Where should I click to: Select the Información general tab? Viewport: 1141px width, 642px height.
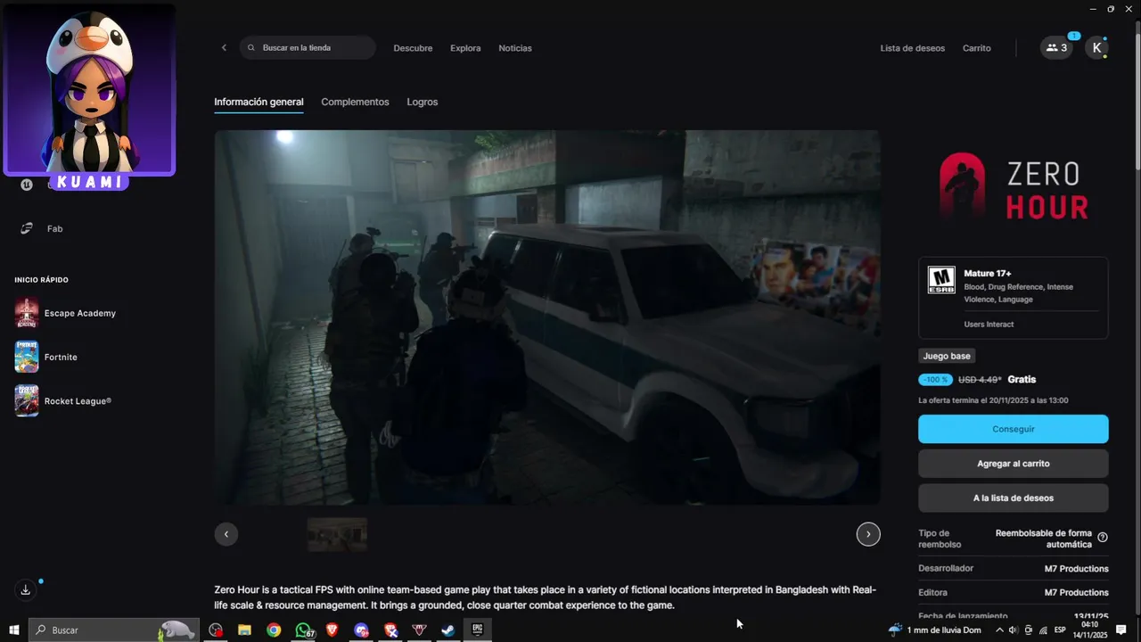point(259,102)
